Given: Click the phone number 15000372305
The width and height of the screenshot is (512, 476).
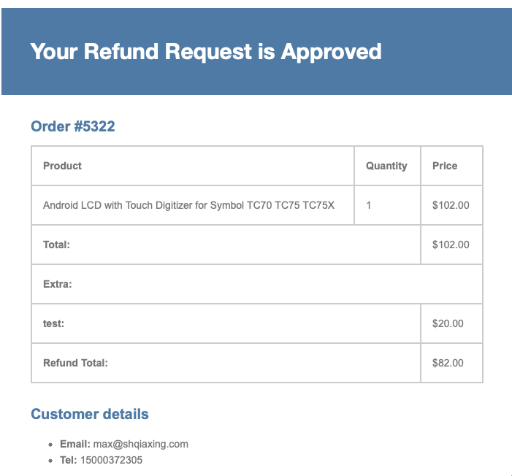Looking at the screenshot, I should coord(112,460).
